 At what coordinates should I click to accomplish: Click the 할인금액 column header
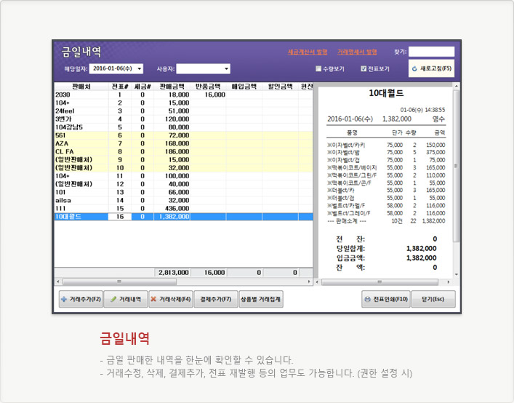[x=281, y=87]
